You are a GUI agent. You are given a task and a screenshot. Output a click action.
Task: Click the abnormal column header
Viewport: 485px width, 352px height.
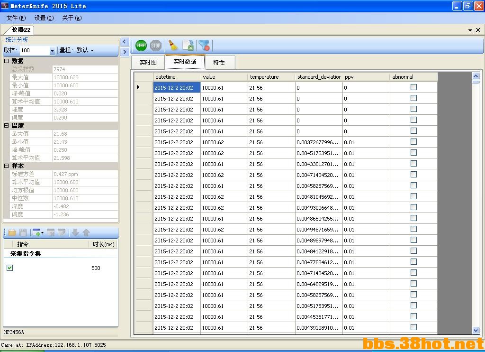pos(413,77)
